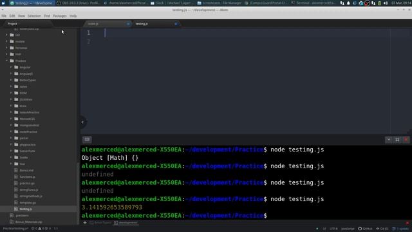412x232 pixels.
Task: Click the Practice folder icon
Action: (12, 61)
